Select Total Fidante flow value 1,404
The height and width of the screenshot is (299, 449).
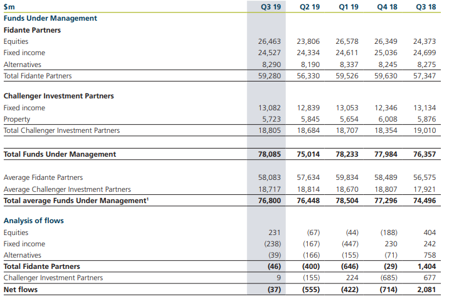[x=426, y=266]
